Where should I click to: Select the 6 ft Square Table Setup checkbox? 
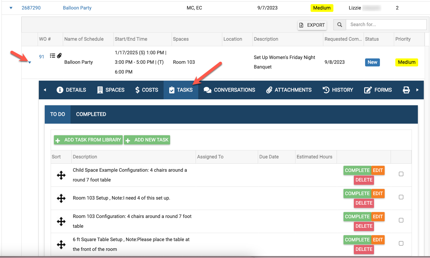pyautogui.click(x=401, y=243)
